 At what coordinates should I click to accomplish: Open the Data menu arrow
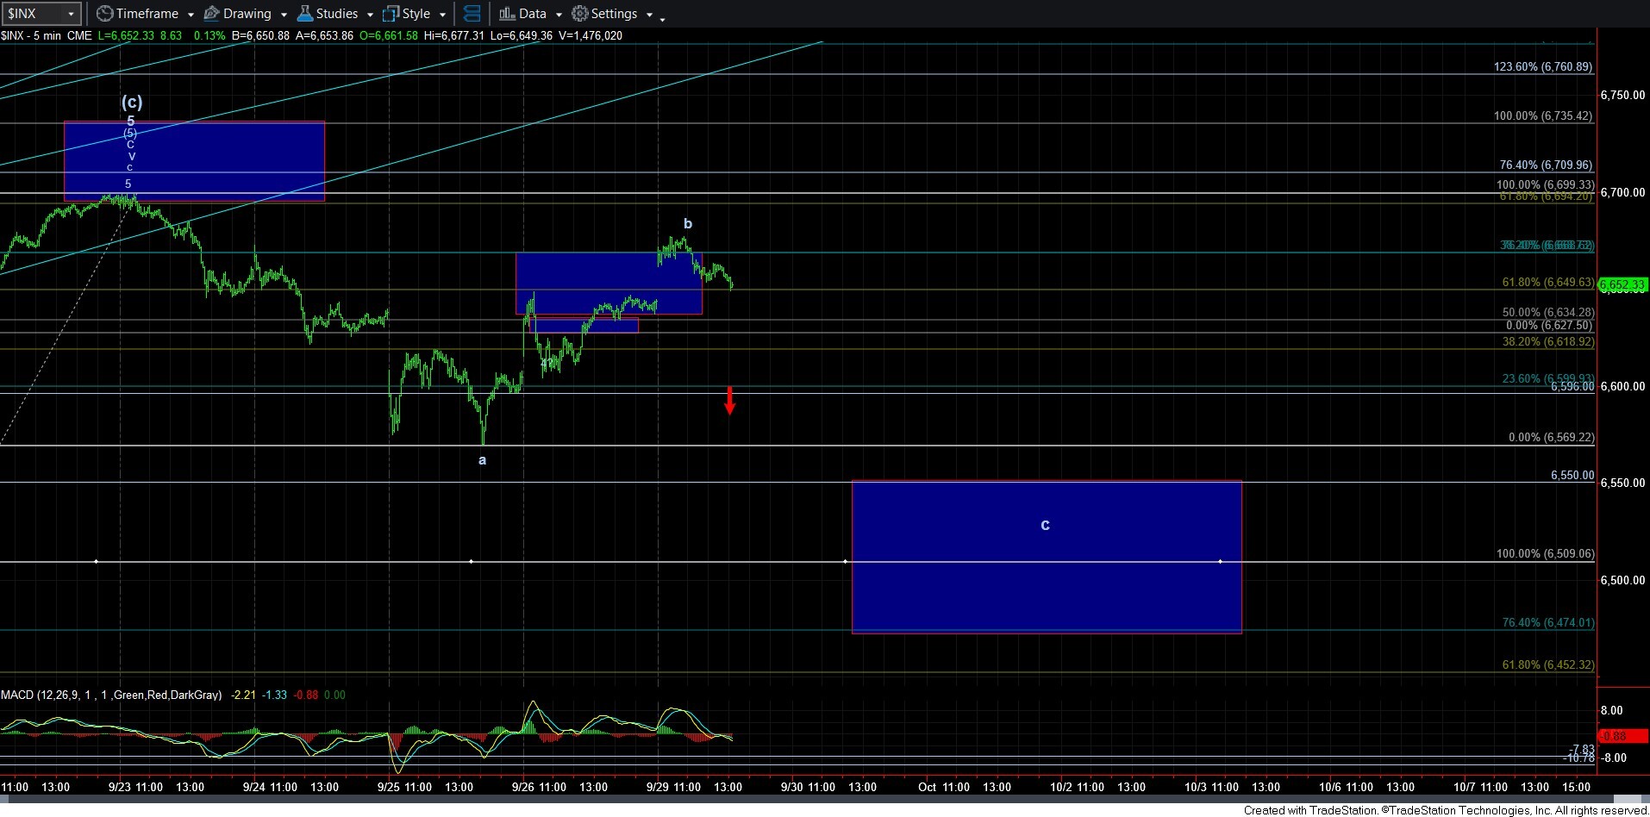[x=559, y=15]
